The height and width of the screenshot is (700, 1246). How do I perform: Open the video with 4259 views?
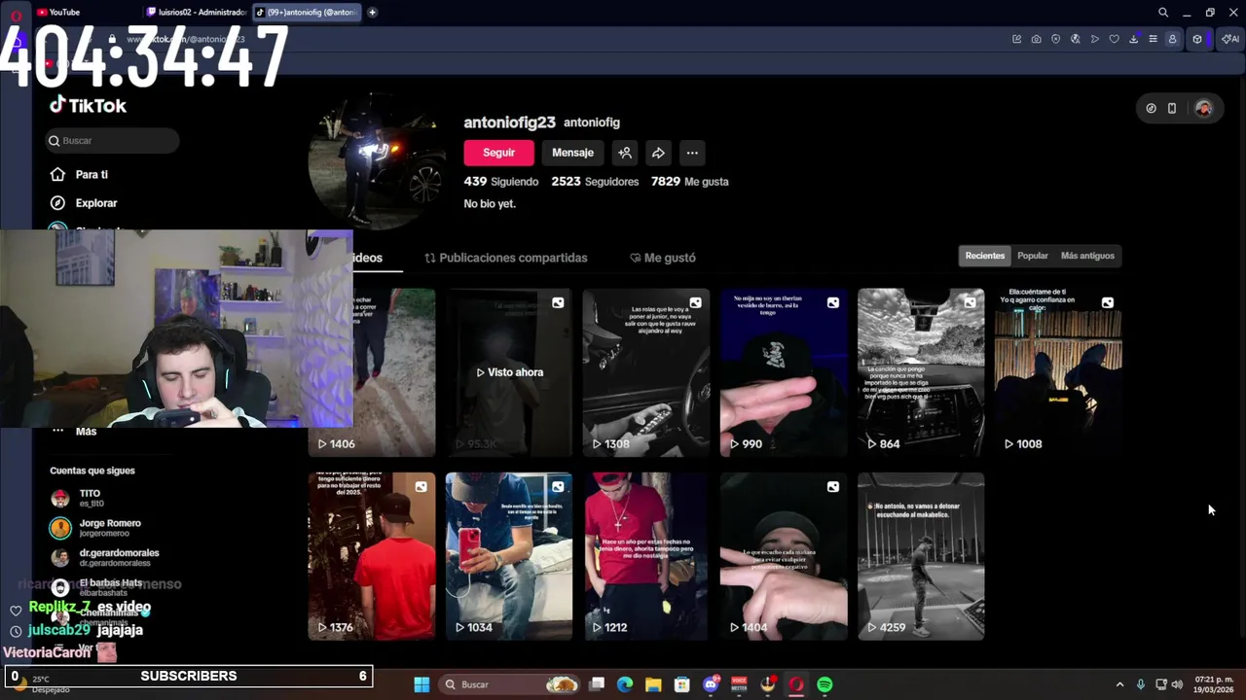[x=920, y=556]
